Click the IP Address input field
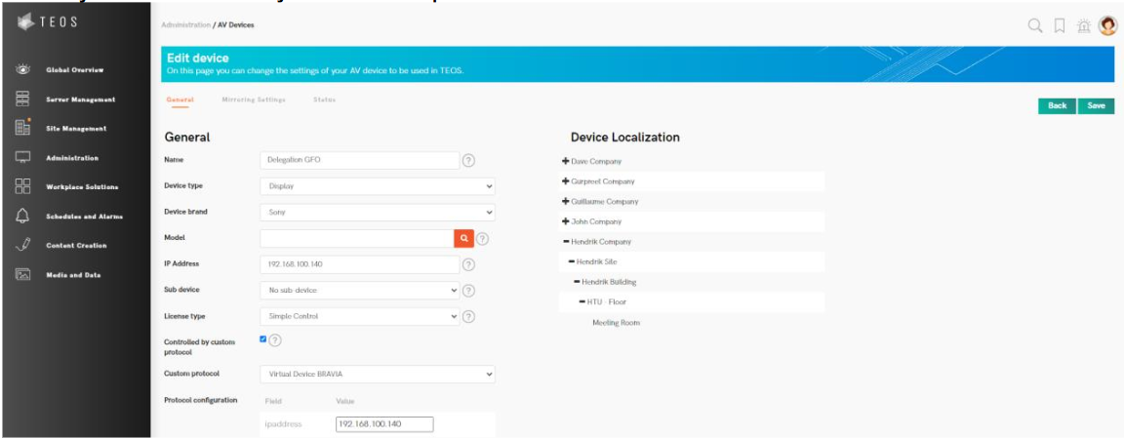The image size is (1124, 438). pyautogui.click(x=358, y=264)
